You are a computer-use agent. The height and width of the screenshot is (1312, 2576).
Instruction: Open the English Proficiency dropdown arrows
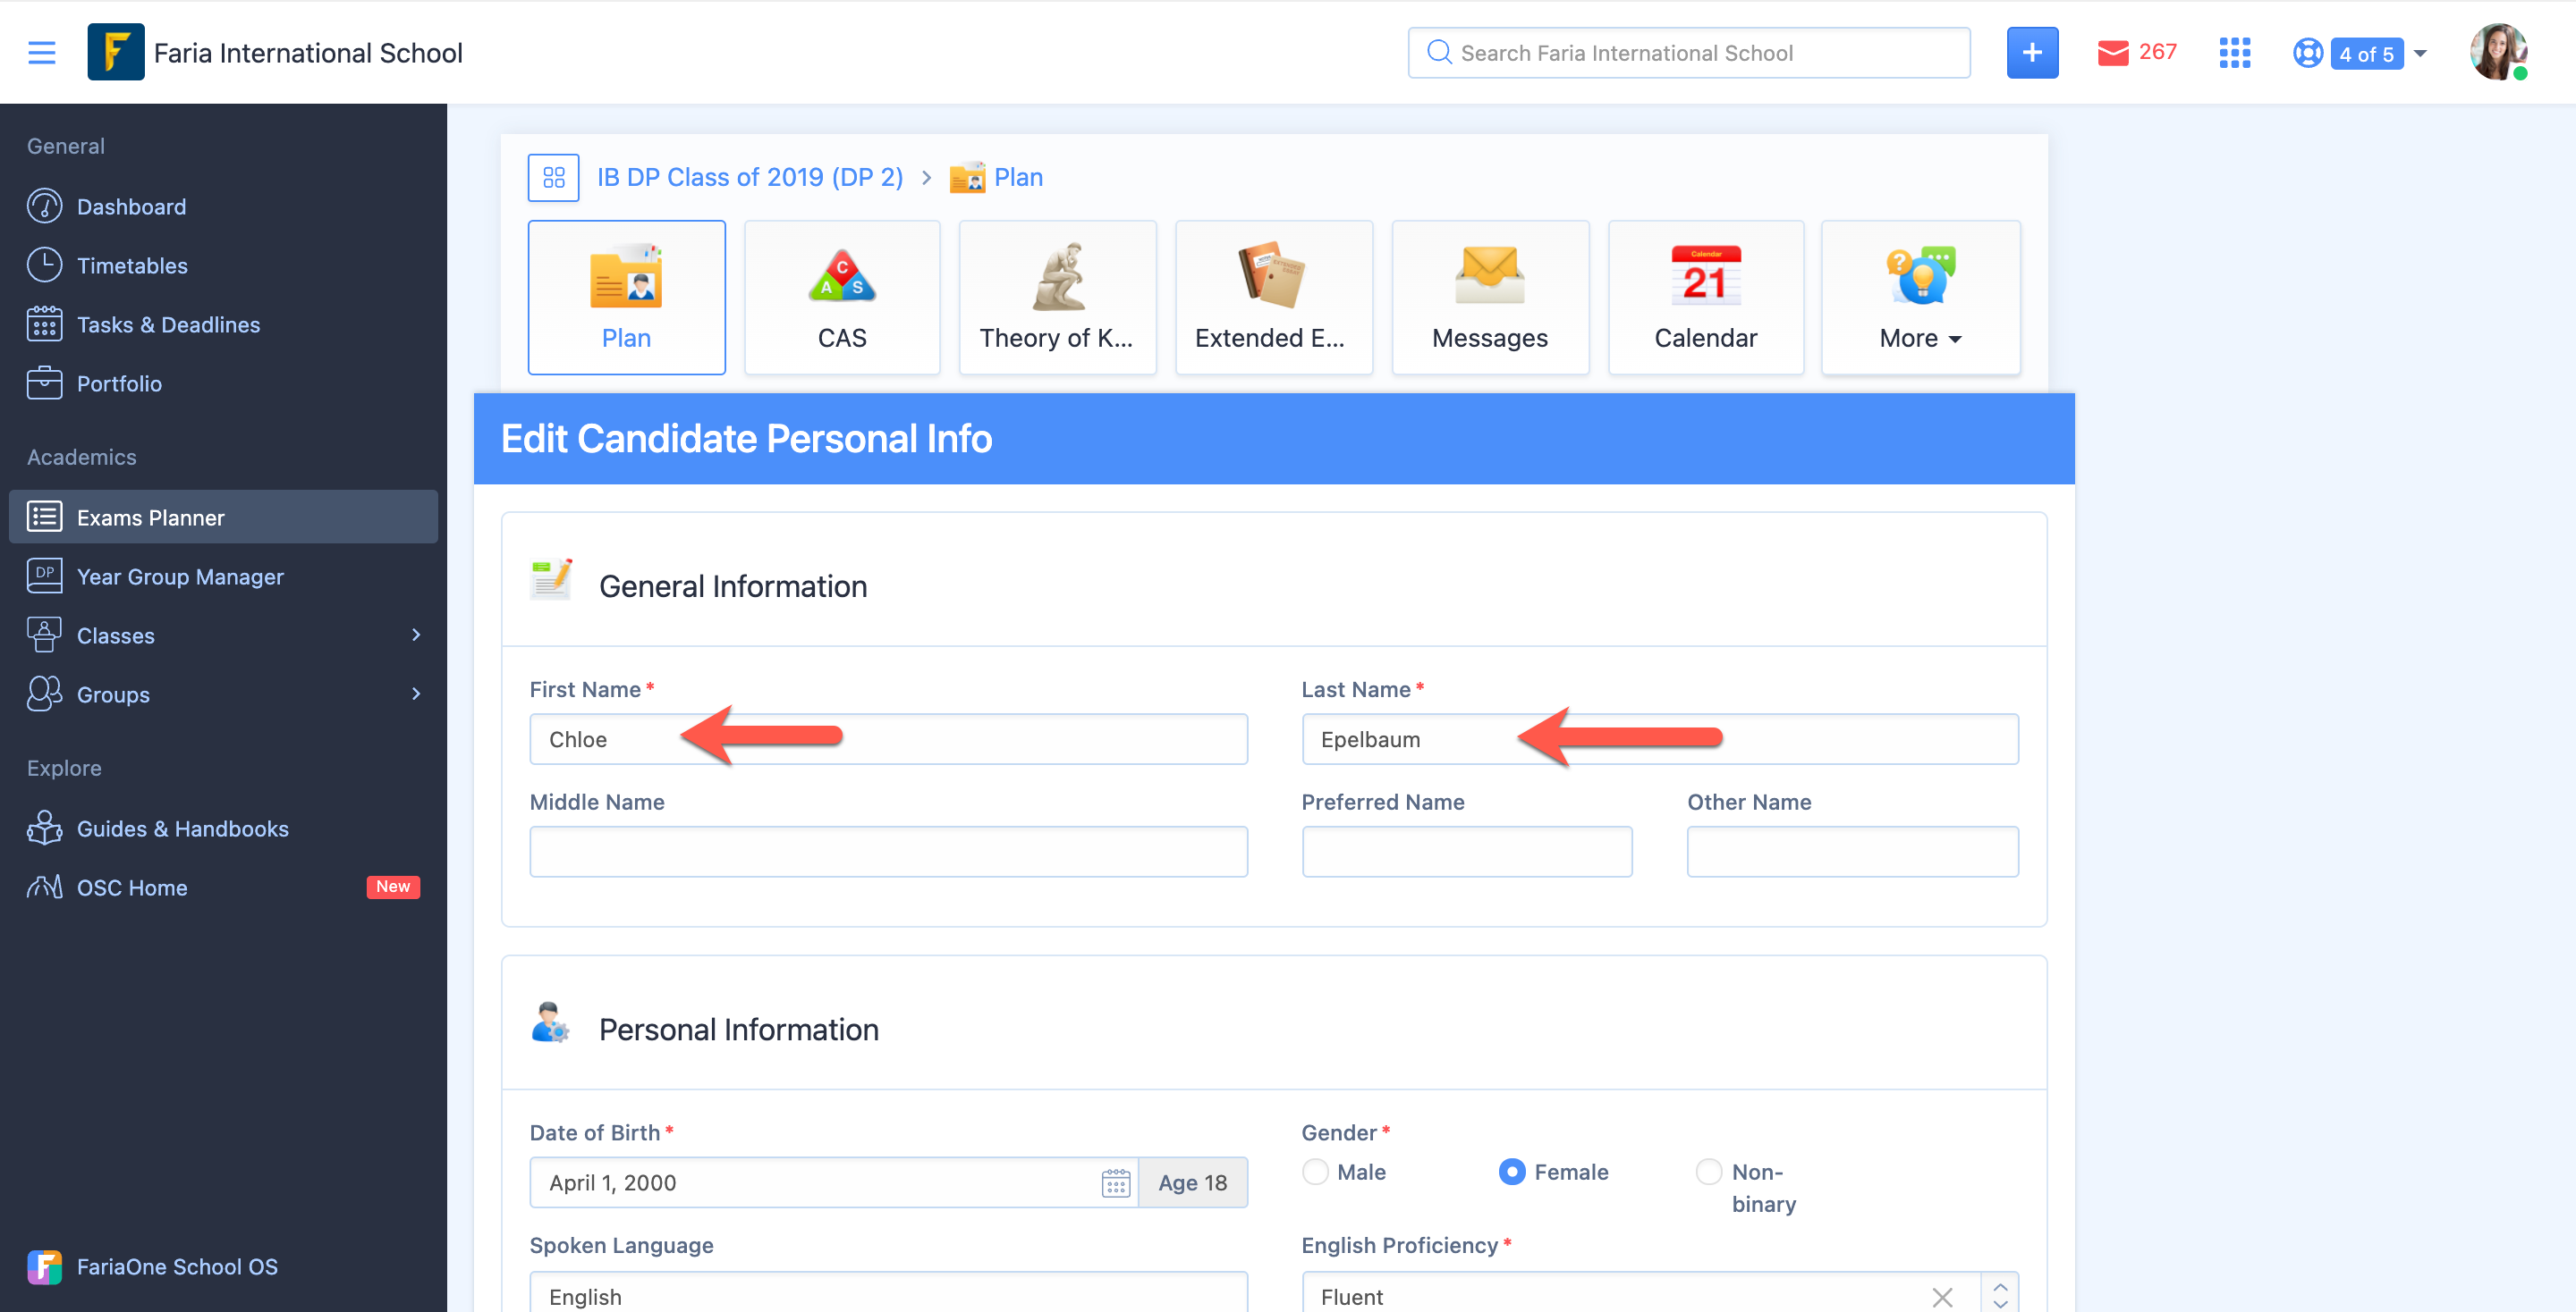(x=2000, y=1297)
